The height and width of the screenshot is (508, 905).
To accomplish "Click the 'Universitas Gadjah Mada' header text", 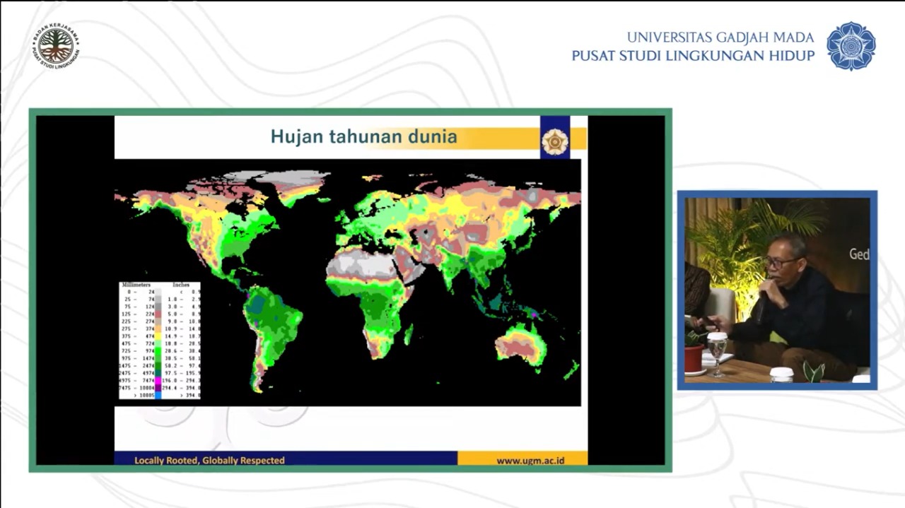I will coord(720,37).
